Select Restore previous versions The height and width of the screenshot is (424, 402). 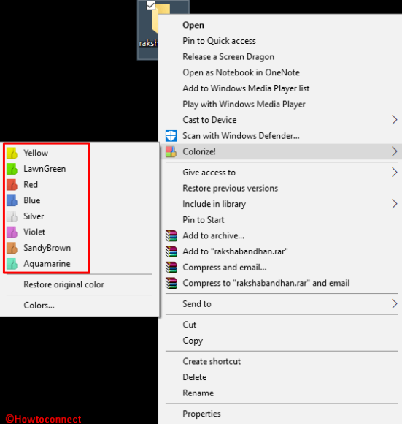230,188
